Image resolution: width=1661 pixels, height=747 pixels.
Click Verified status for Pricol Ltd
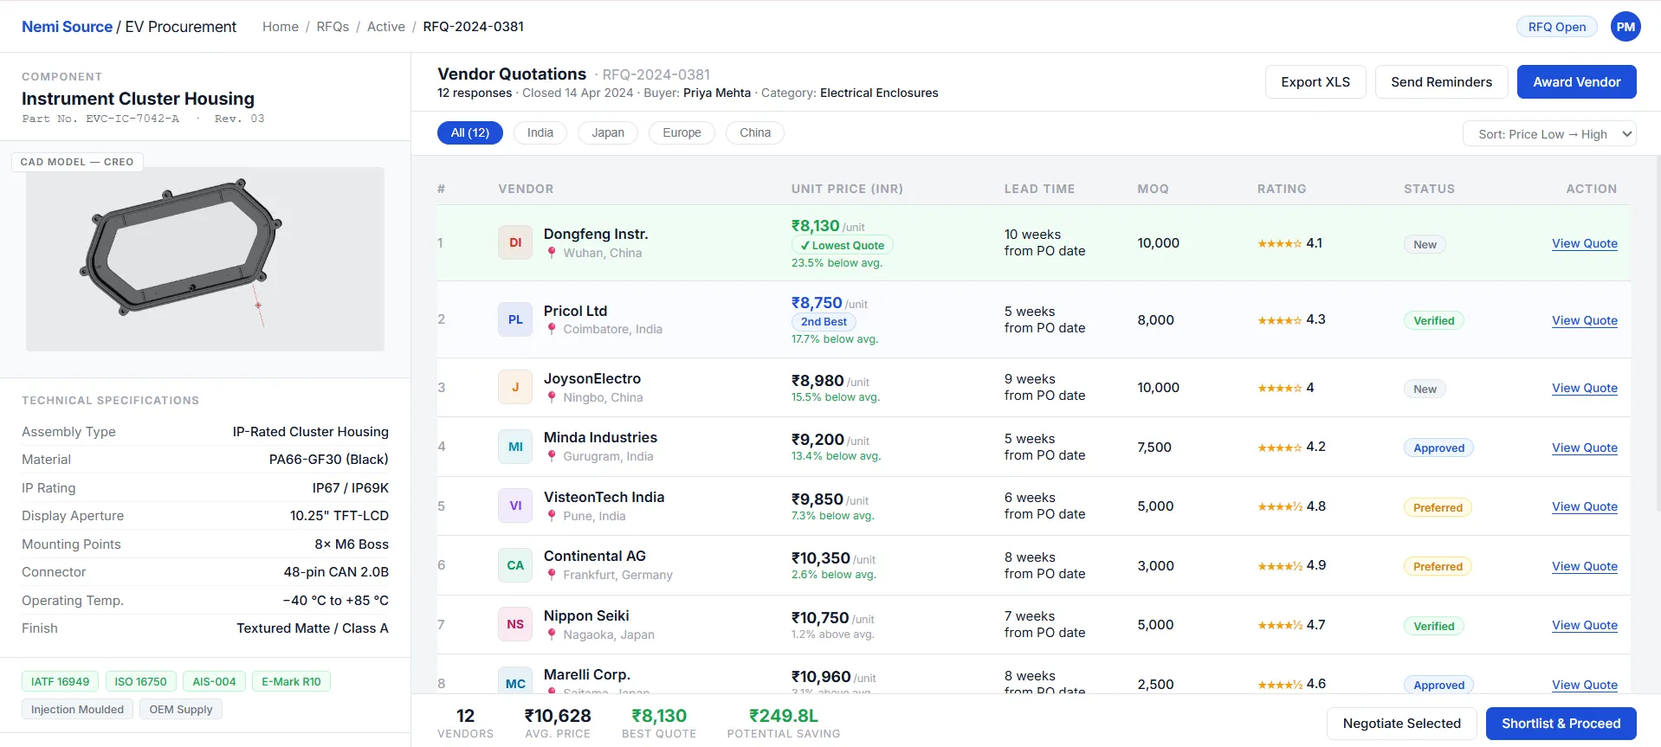click(1433, 320)
